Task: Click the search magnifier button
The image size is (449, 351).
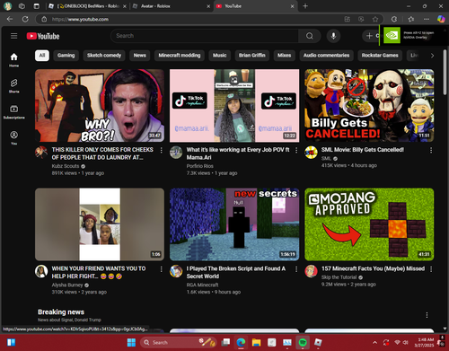Action: [x=310, y=36]
